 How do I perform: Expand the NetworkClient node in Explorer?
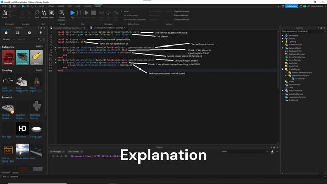click(x=283, y=48)
